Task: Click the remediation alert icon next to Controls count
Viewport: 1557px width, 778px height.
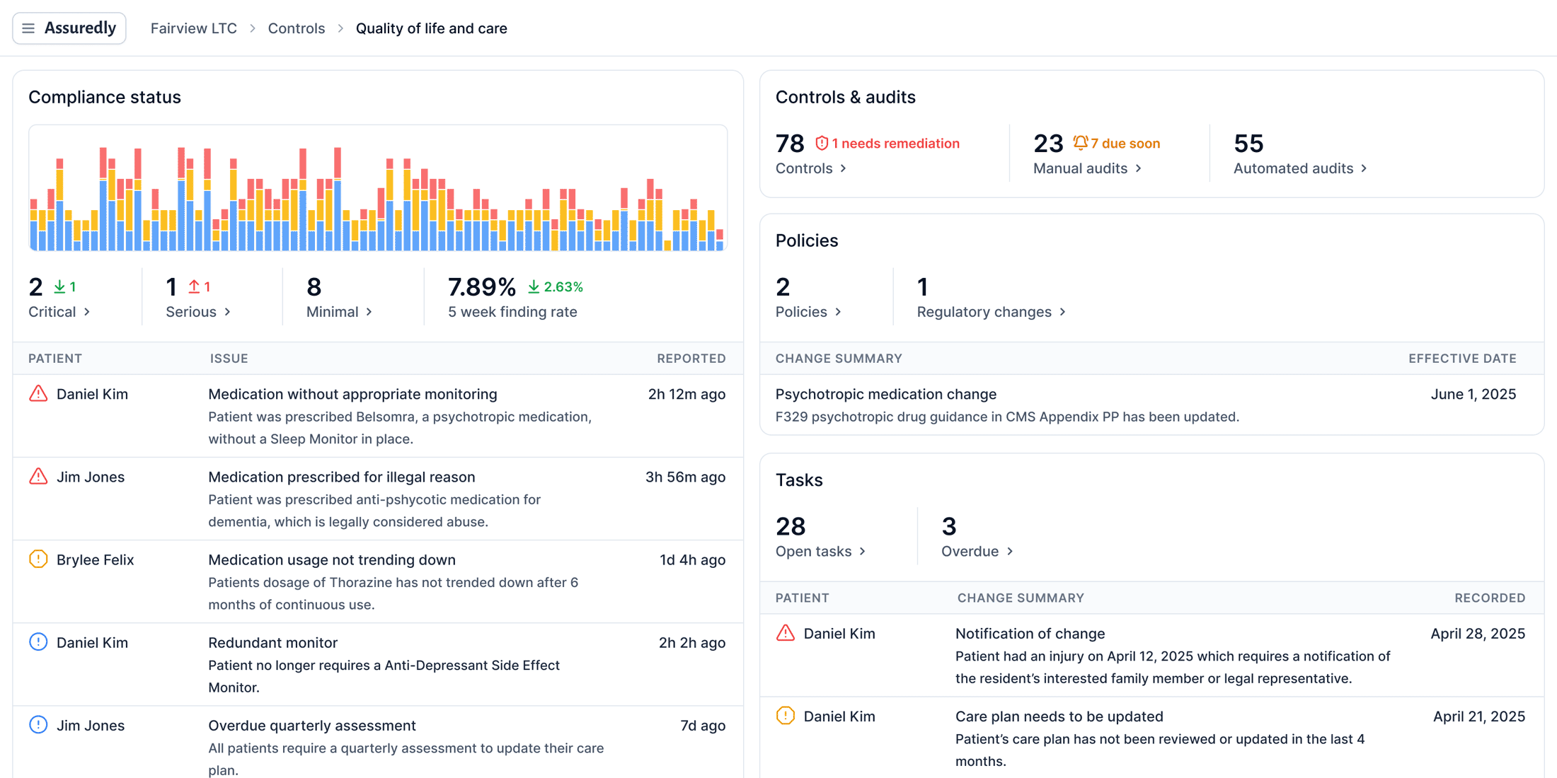Action: (x=821, y=143)
